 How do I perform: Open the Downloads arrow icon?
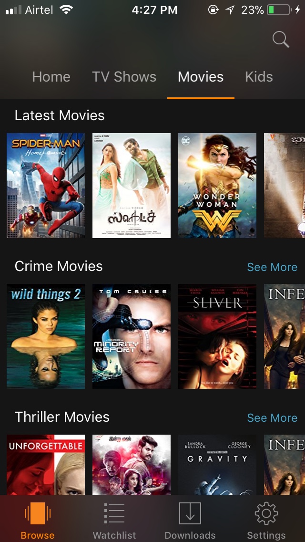[190, 513]
